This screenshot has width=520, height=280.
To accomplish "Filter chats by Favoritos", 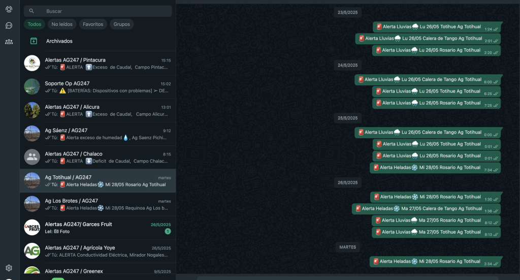I will pyautogui.click(x=93, y=24).
